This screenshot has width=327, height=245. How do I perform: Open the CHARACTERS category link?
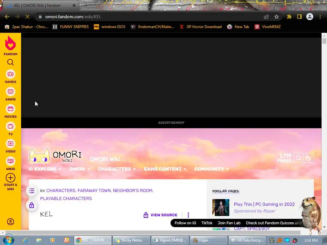click(61, 191)
